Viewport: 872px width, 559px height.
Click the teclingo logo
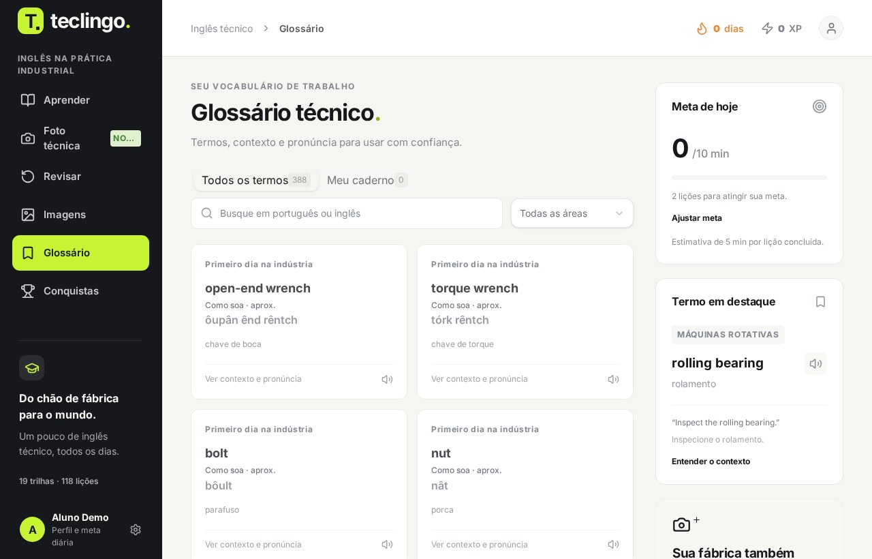(74, 21)
